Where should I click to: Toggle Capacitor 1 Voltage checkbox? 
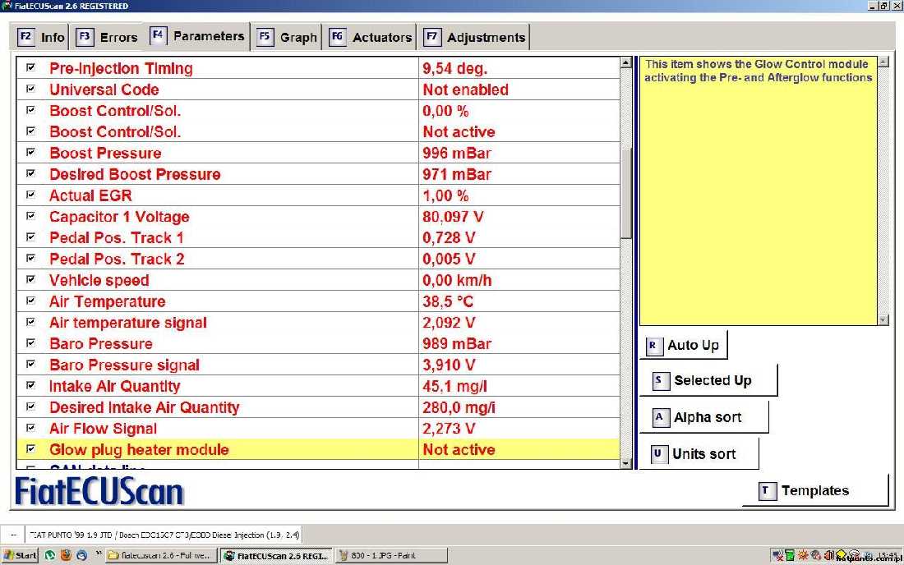coord(31,216)
